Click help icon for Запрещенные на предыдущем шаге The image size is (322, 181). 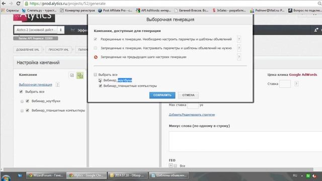click(x=239, y=57)
